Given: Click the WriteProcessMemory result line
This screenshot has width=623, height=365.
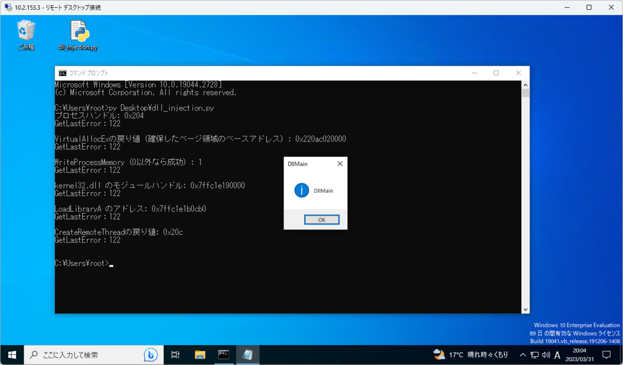Looking at the screenshot, I should 128,162.
